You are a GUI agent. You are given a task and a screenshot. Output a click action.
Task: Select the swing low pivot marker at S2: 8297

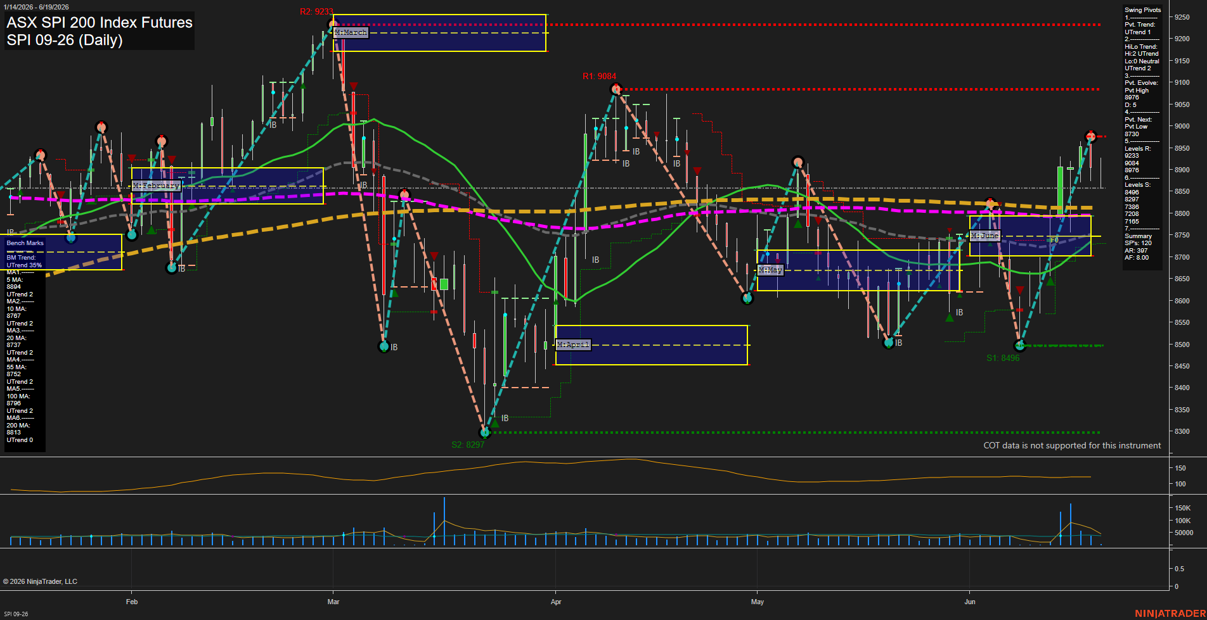point(485,433)
